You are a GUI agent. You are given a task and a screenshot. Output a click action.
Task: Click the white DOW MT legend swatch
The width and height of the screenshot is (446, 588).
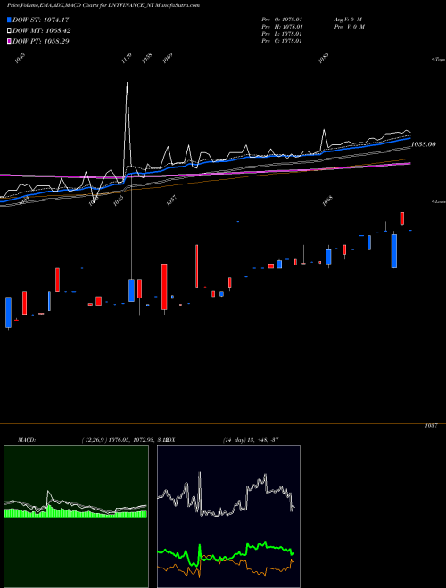point(9,30)
